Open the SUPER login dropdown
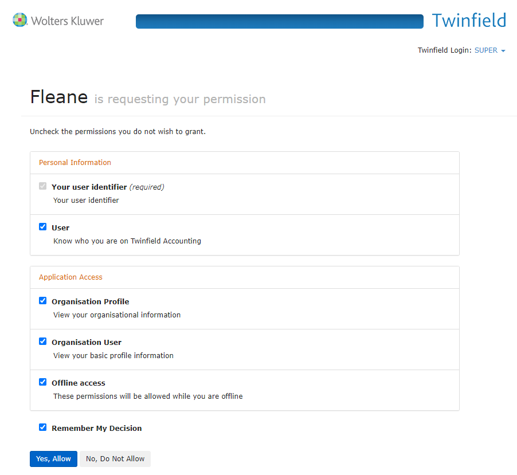This screenshot has height=475, width=517. coord(486,50)
